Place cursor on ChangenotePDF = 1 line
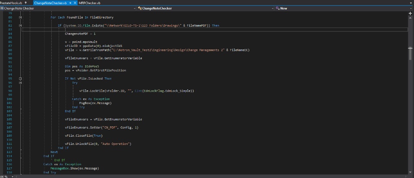This screenshot has height=178, width=414. [x=80, y=34]
